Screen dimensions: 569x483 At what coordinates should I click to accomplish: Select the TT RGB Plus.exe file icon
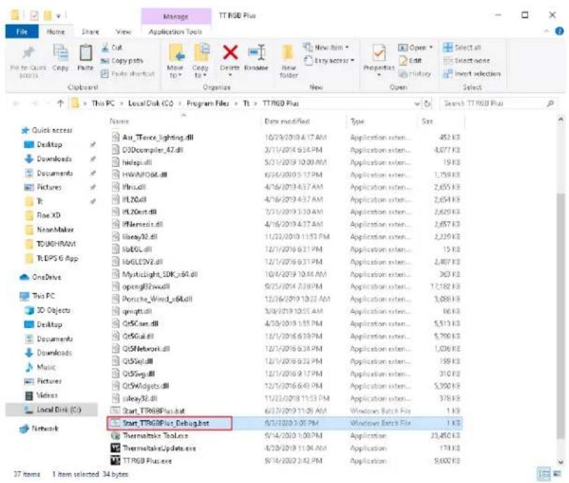click(115, 460)
